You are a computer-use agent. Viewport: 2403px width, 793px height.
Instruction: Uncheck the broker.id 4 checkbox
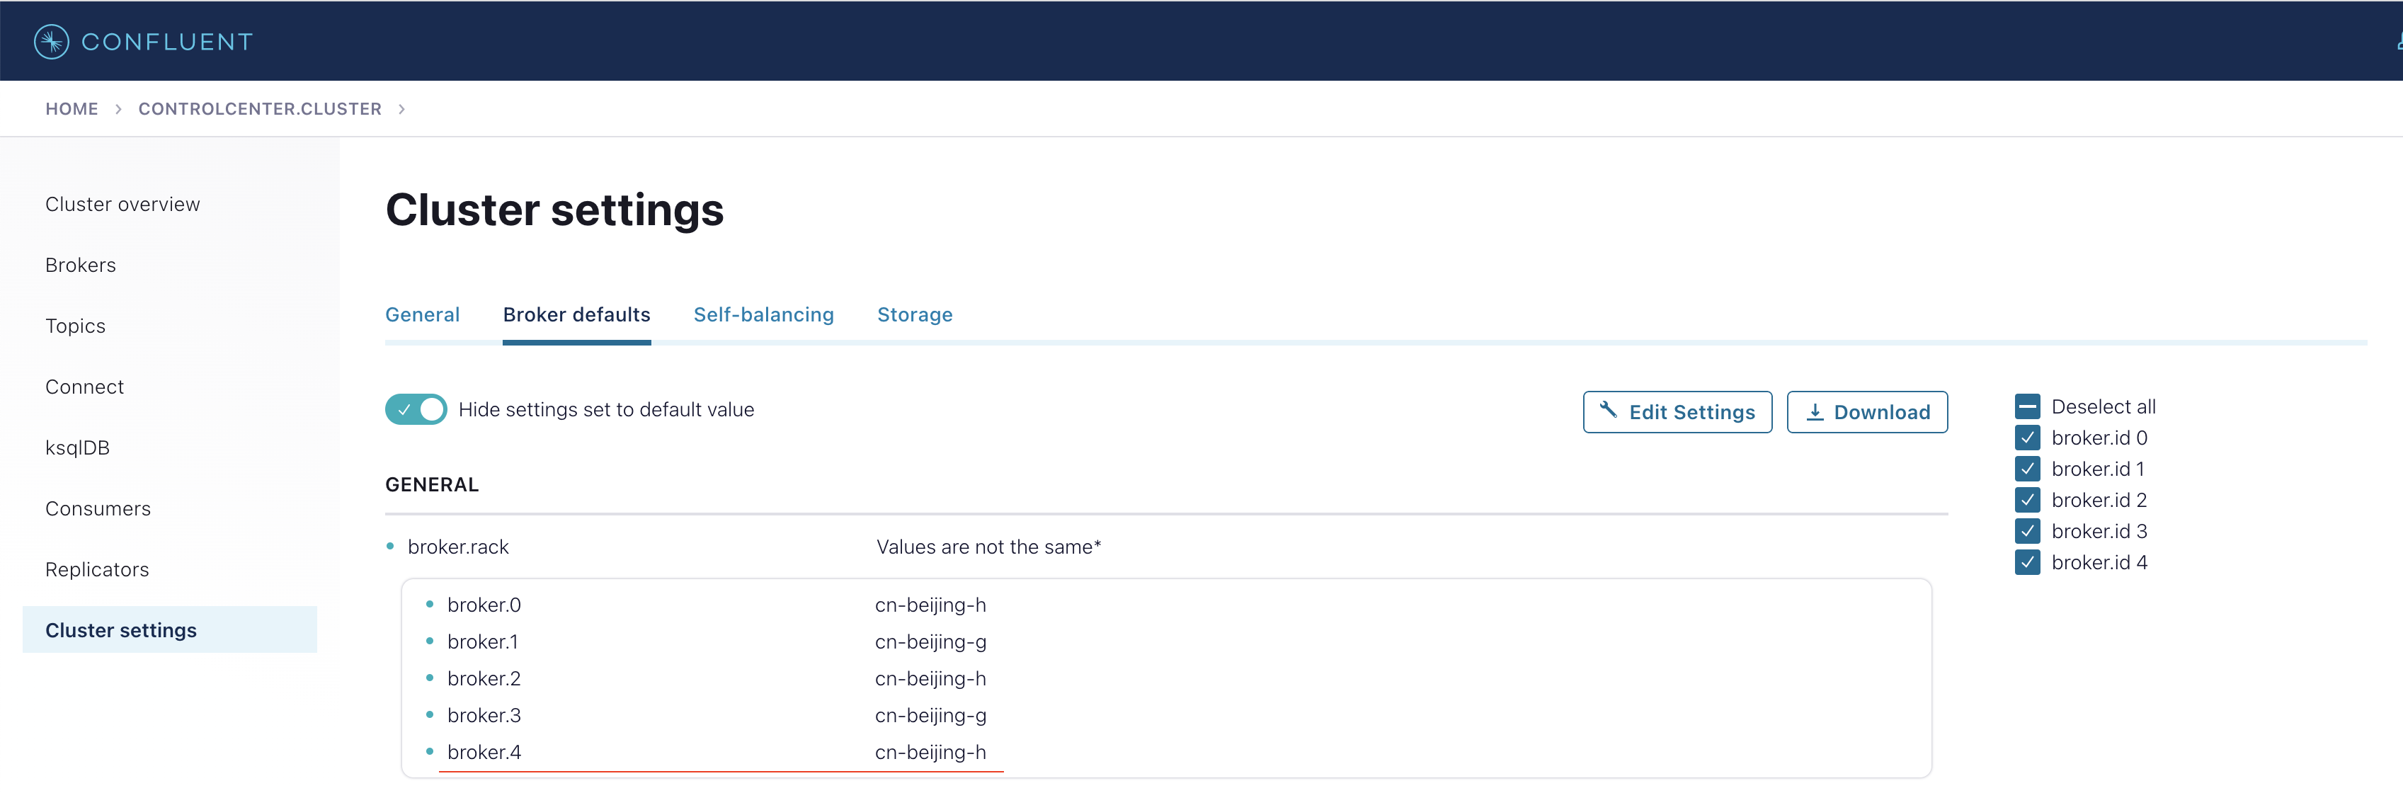[2026, 563]
